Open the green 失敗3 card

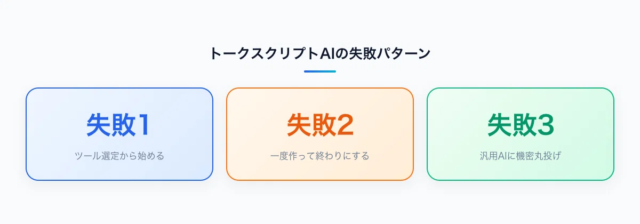tap(521, 134)
